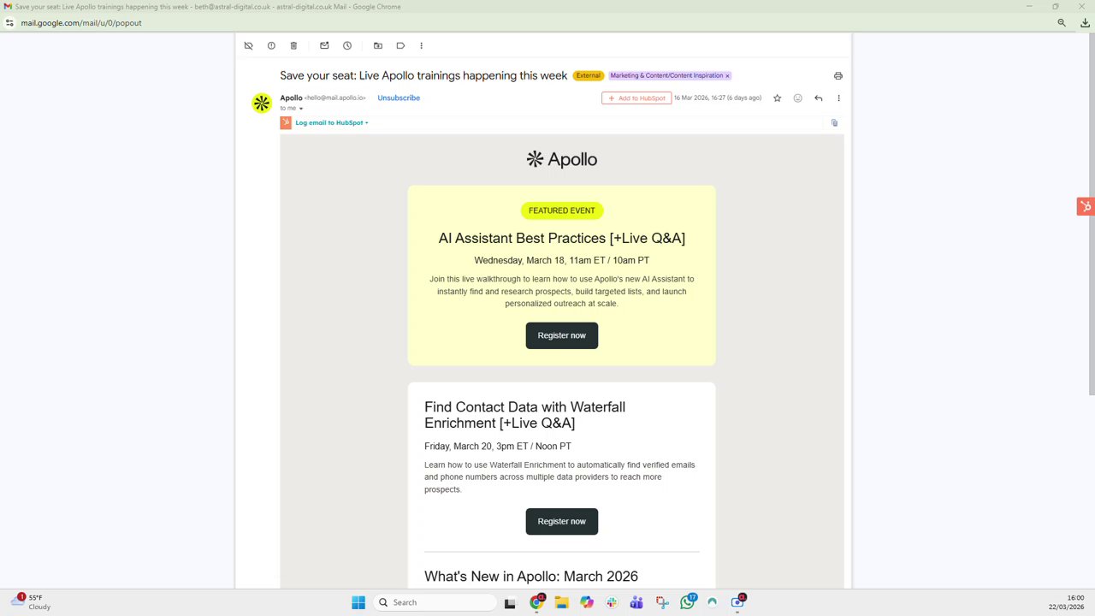1095x616 pixels.
Task: Click the teal arch taskbar icon
Action: click(x=712, y=602)
